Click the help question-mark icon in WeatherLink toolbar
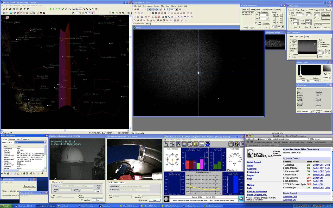 (237, 144)
